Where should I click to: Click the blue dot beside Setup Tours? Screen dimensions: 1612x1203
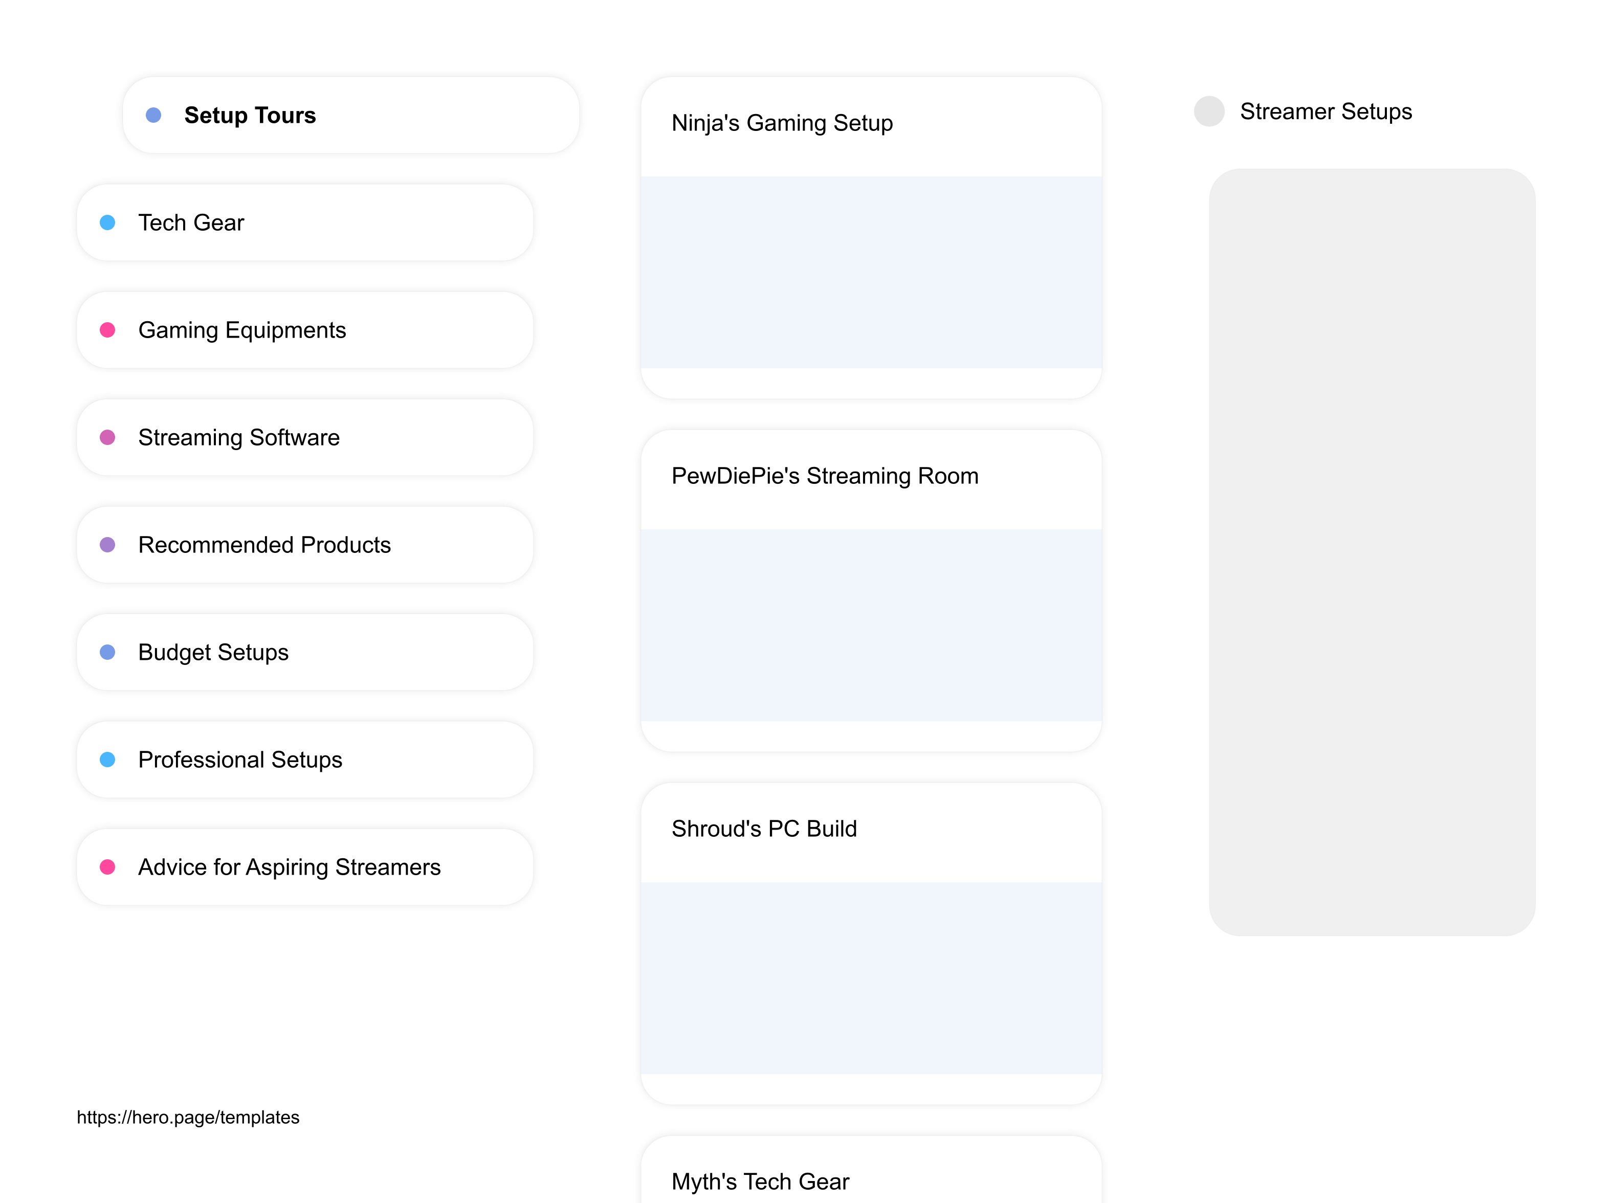tap(153, 115)
